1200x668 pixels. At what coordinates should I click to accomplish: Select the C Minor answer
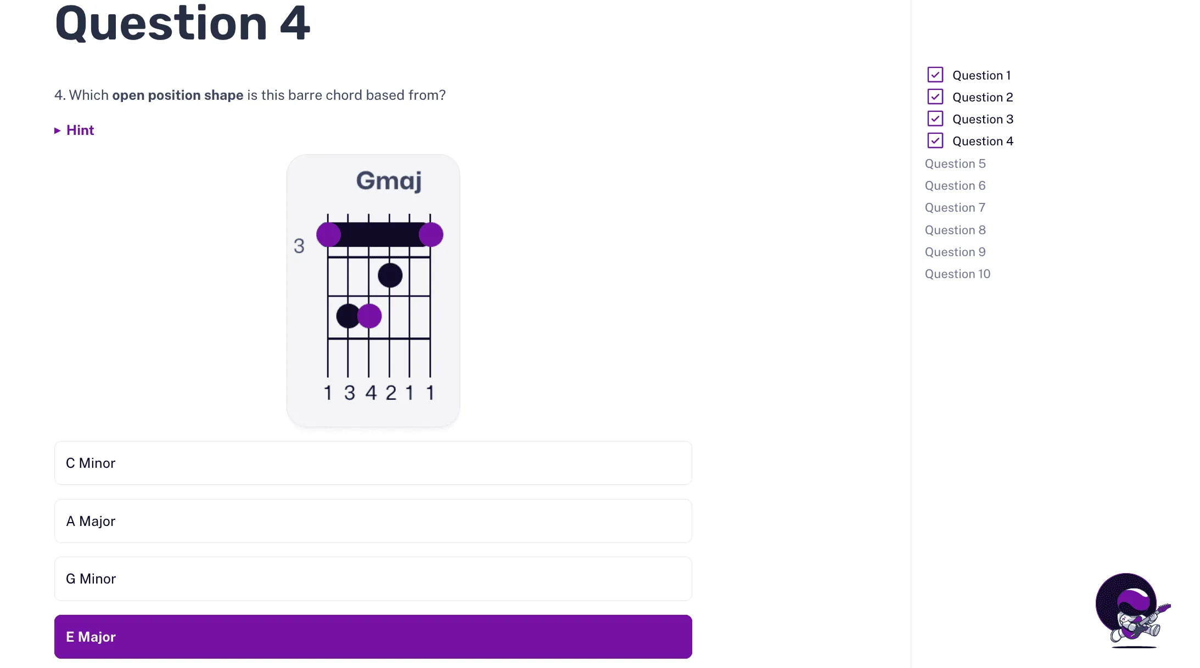[373, 463]
